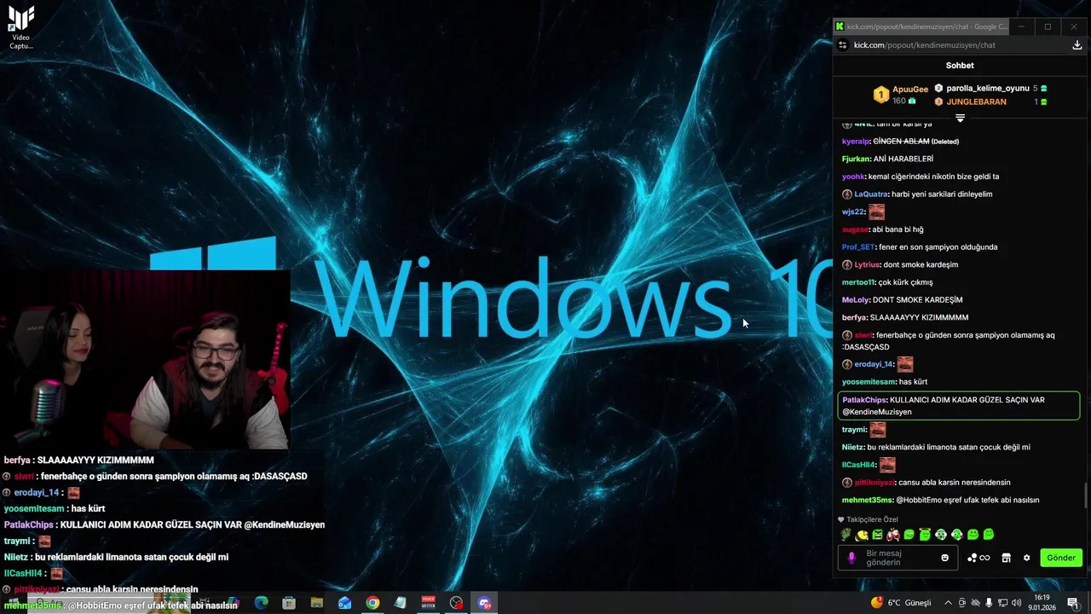Image resolution: width=1091 pixels, height=614 pixels.
Task: Open JUNGLEBARAN leaderboard entry
Action: tap(976, 101)
